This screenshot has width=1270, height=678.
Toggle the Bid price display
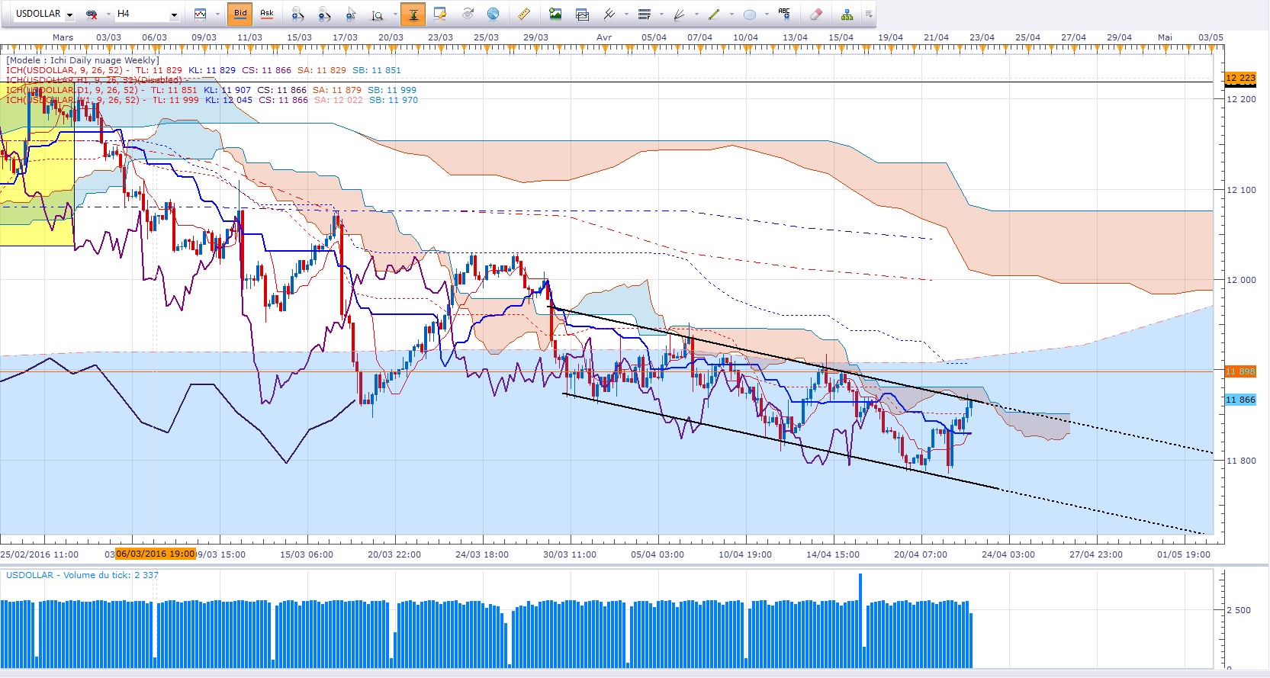[240, 14]
